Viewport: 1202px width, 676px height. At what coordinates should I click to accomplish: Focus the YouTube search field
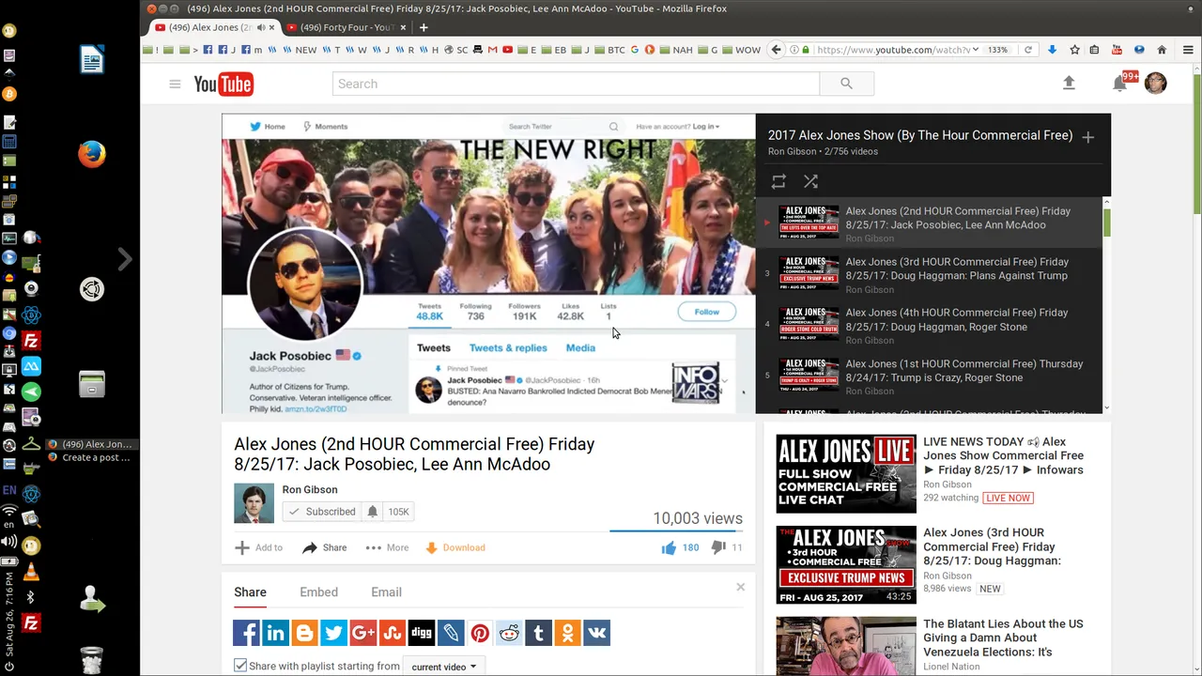click(x=576, y=84)
